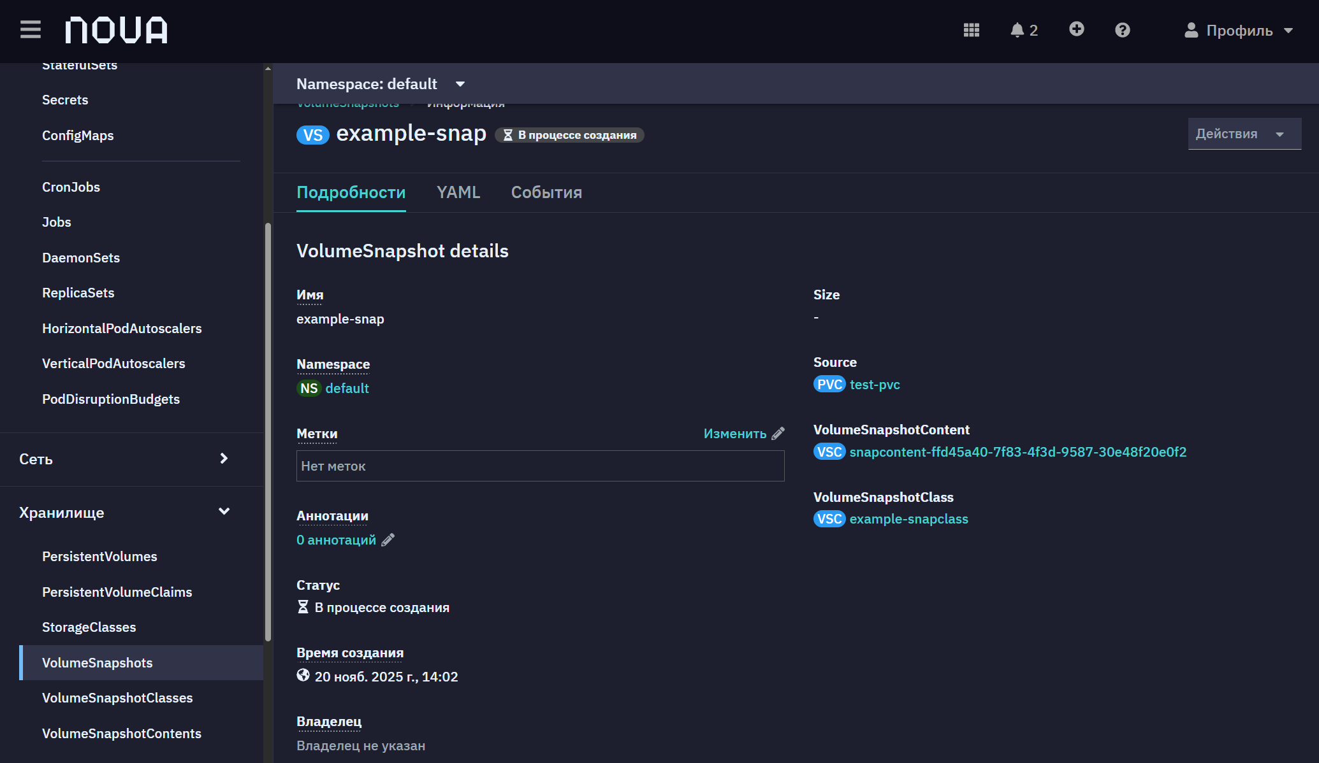Follow the default namespace link
The height and width of the screenshot is (763, 1319).
(x=347, y=389)
